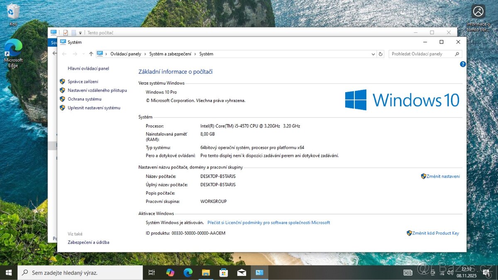Launch Microsoft Store from the taskbar
This screenshot has height=280, width=498.
tap(224, 273)
